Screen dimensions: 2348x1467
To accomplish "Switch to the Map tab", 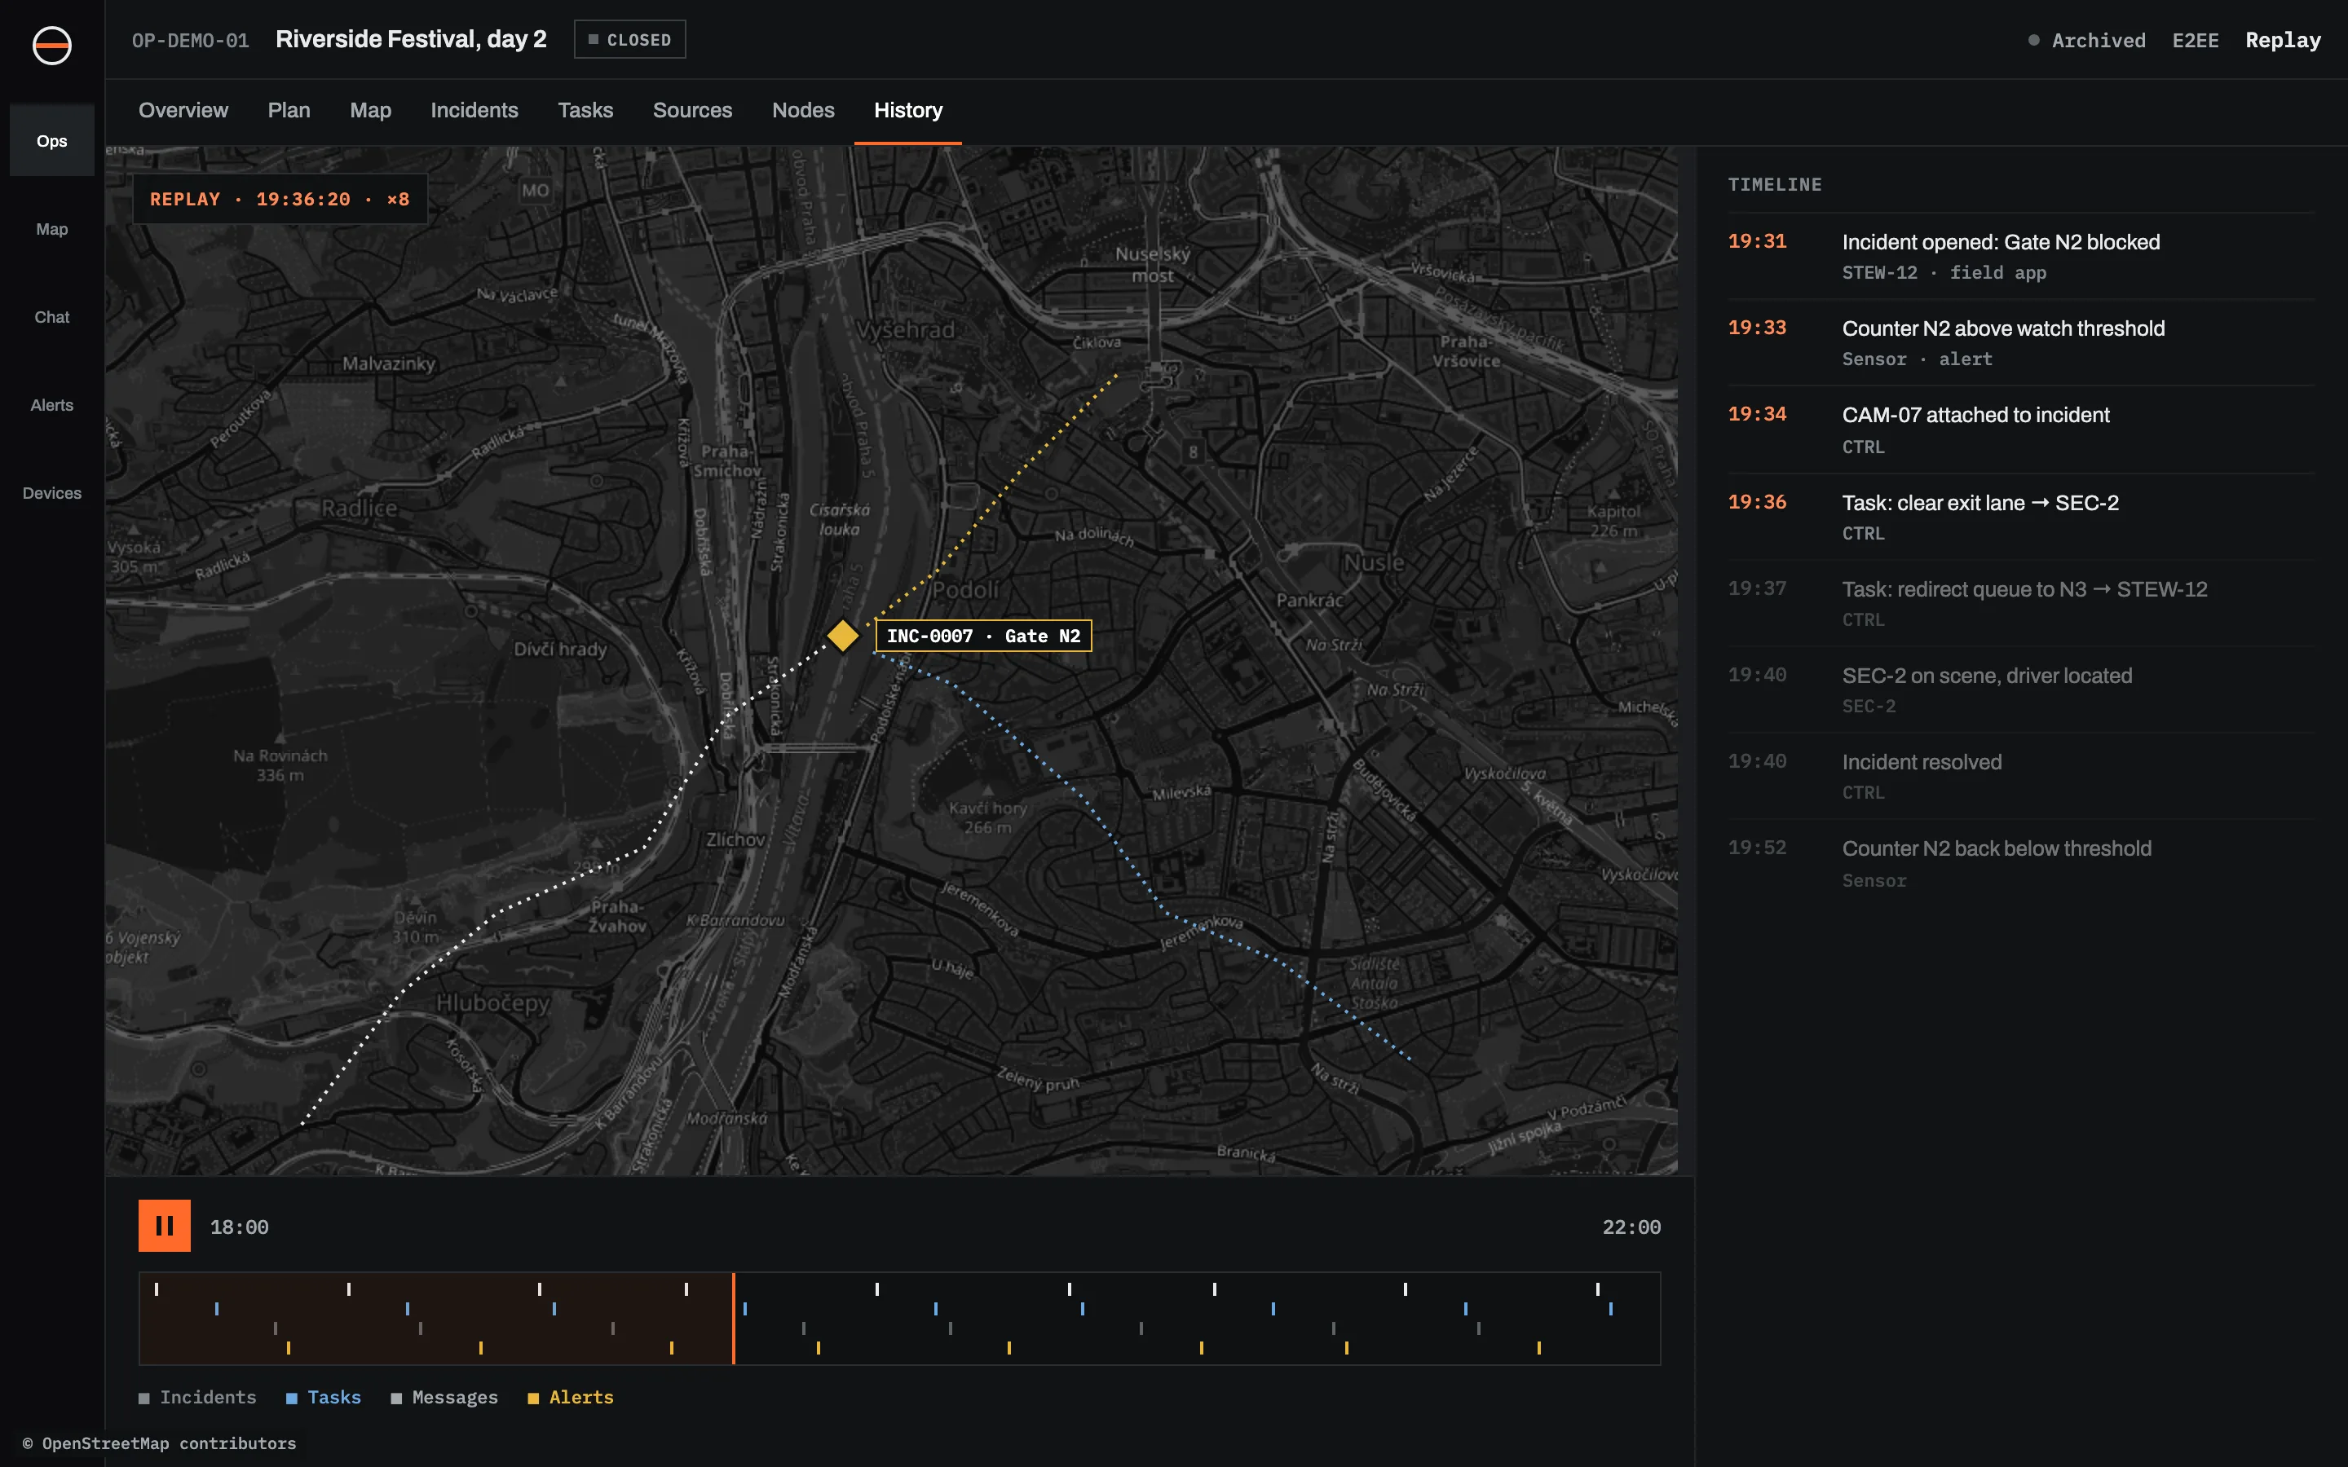I will [x=371, y=111].
